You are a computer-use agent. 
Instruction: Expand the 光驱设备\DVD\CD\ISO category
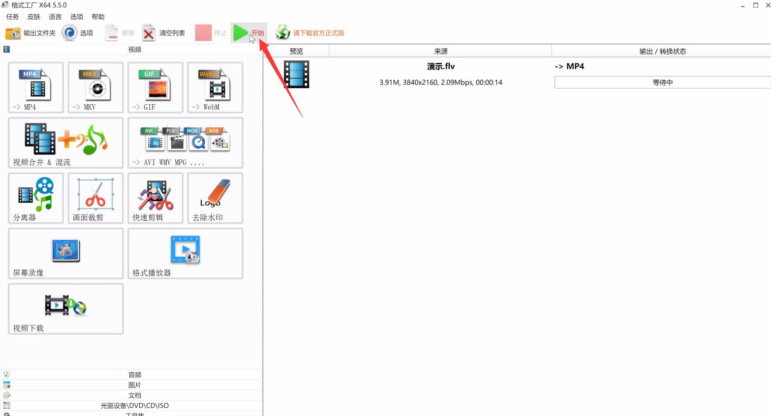[131, 406]
